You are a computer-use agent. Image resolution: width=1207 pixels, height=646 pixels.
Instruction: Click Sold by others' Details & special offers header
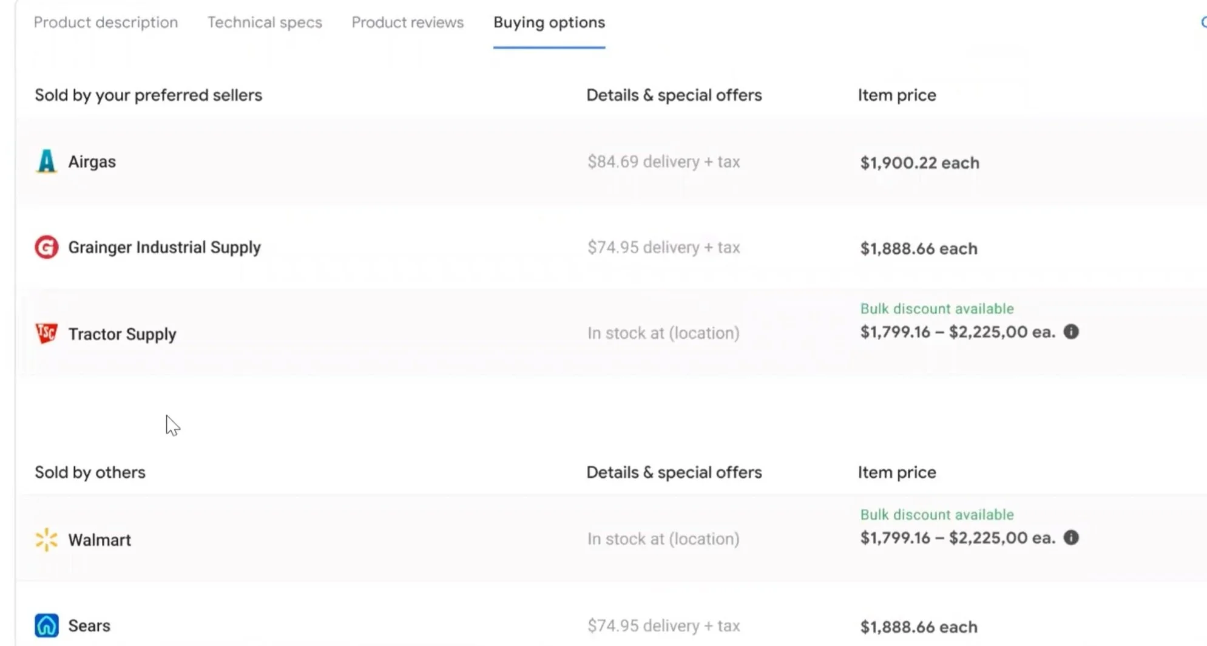674,472
